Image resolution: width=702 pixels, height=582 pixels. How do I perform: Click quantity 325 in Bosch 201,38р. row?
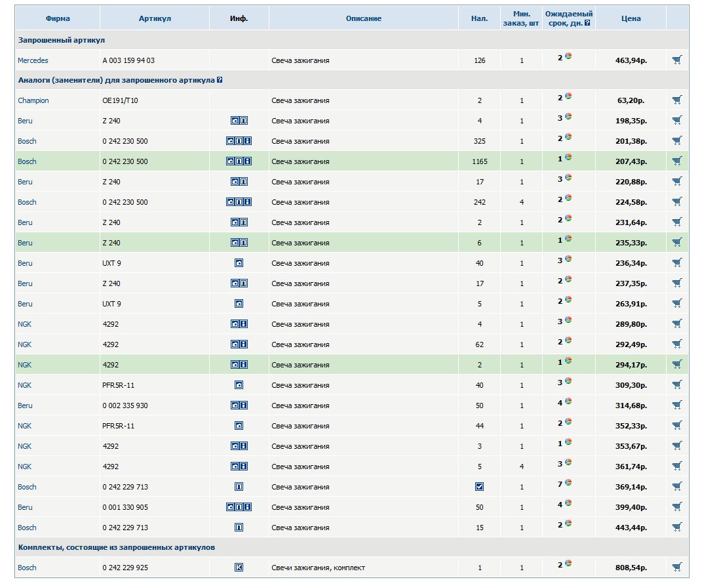point(480,141)
